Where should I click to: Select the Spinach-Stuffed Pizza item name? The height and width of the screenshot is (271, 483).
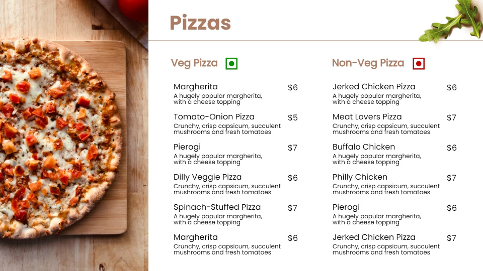click(x=217, y=207)
